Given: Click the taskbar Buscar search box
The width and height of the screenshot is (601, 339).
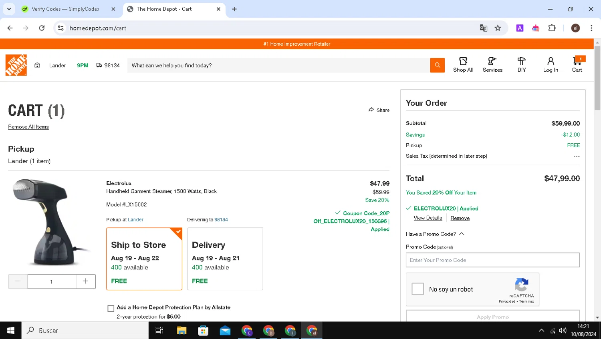Looking at the screenshot, I should click(x=85, y=330).
